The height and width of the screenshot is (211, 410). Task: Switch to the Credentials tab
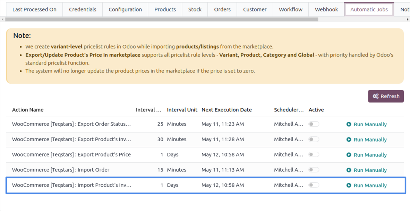point(83,9)
